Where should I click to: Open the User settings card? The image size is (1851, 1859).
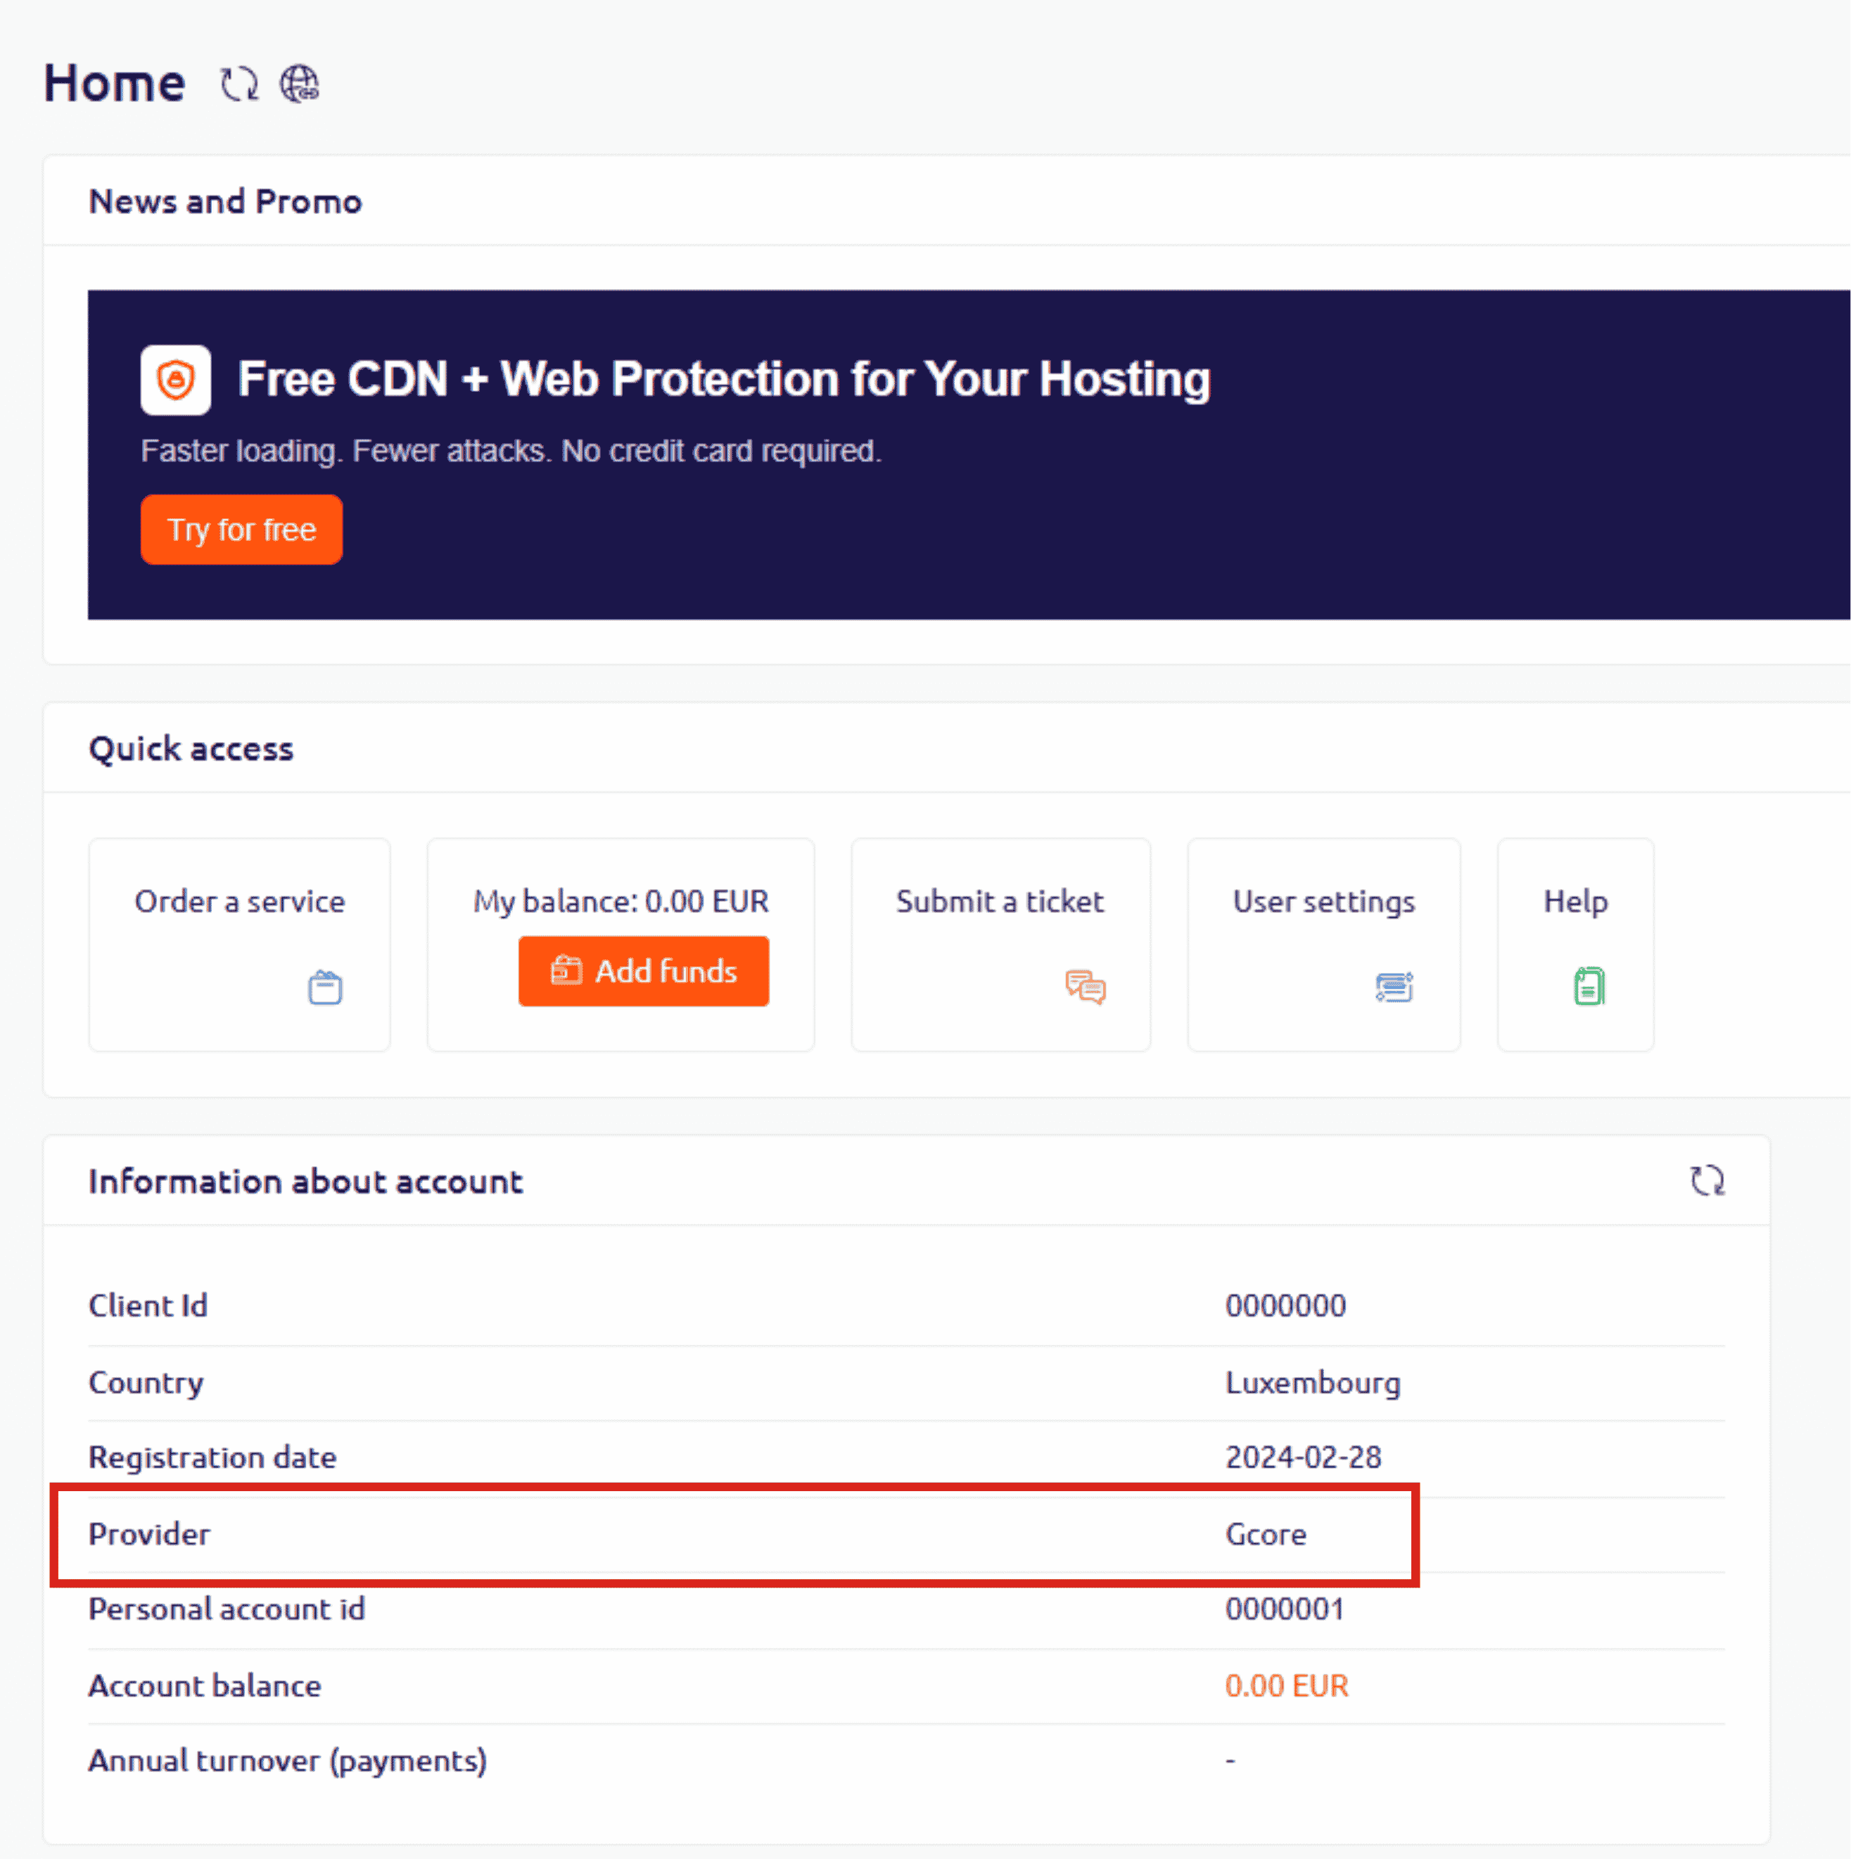pos(1325,944)
